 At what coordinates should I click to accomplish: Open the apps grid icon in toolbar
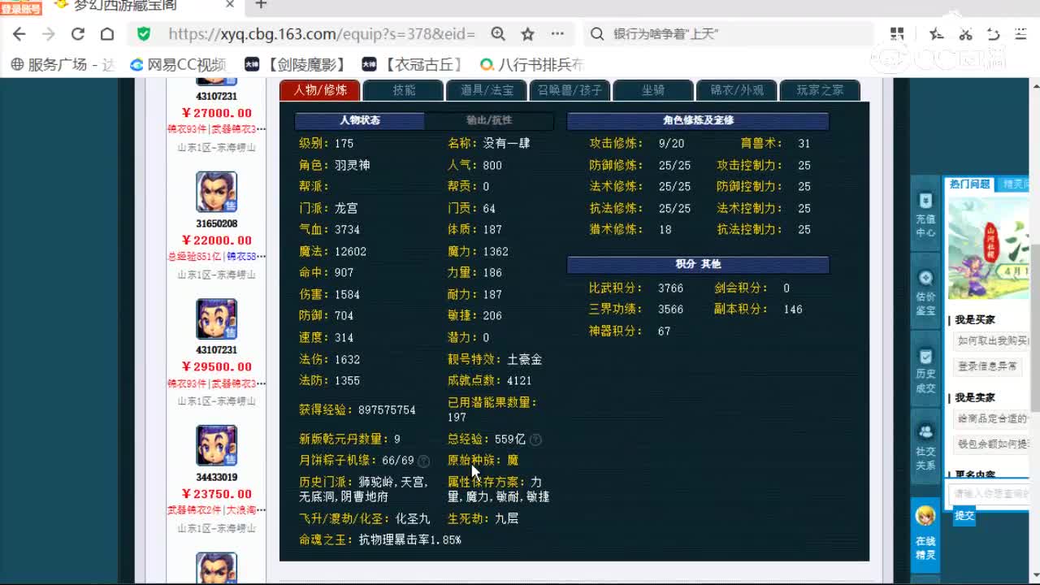(x=897, y=34)
